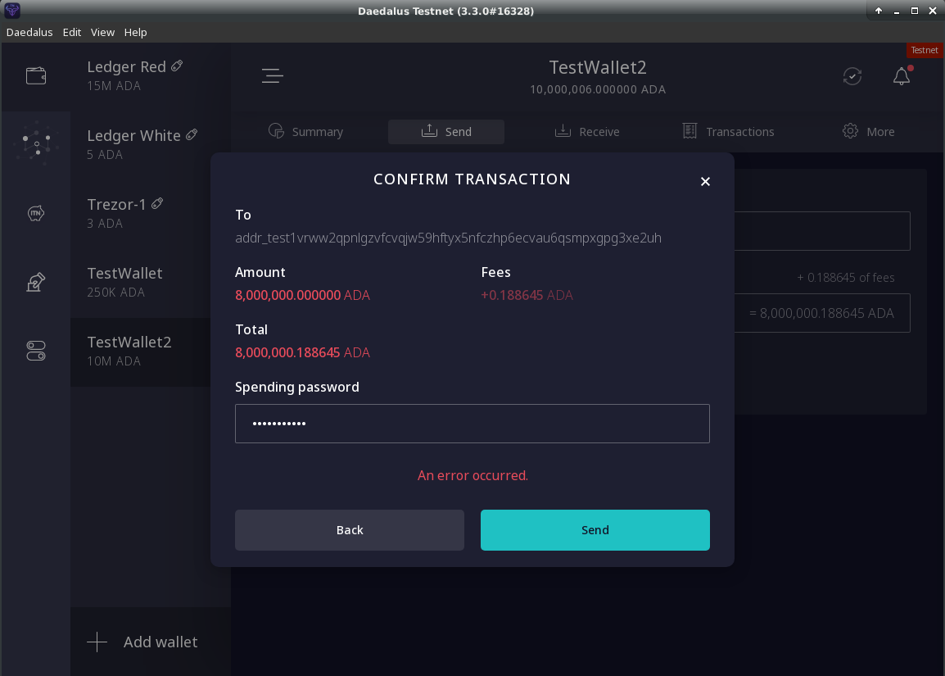The image size is (945, 676).
Task: Select the Trezor-1 wallet
Action: (x=151, y=214)
